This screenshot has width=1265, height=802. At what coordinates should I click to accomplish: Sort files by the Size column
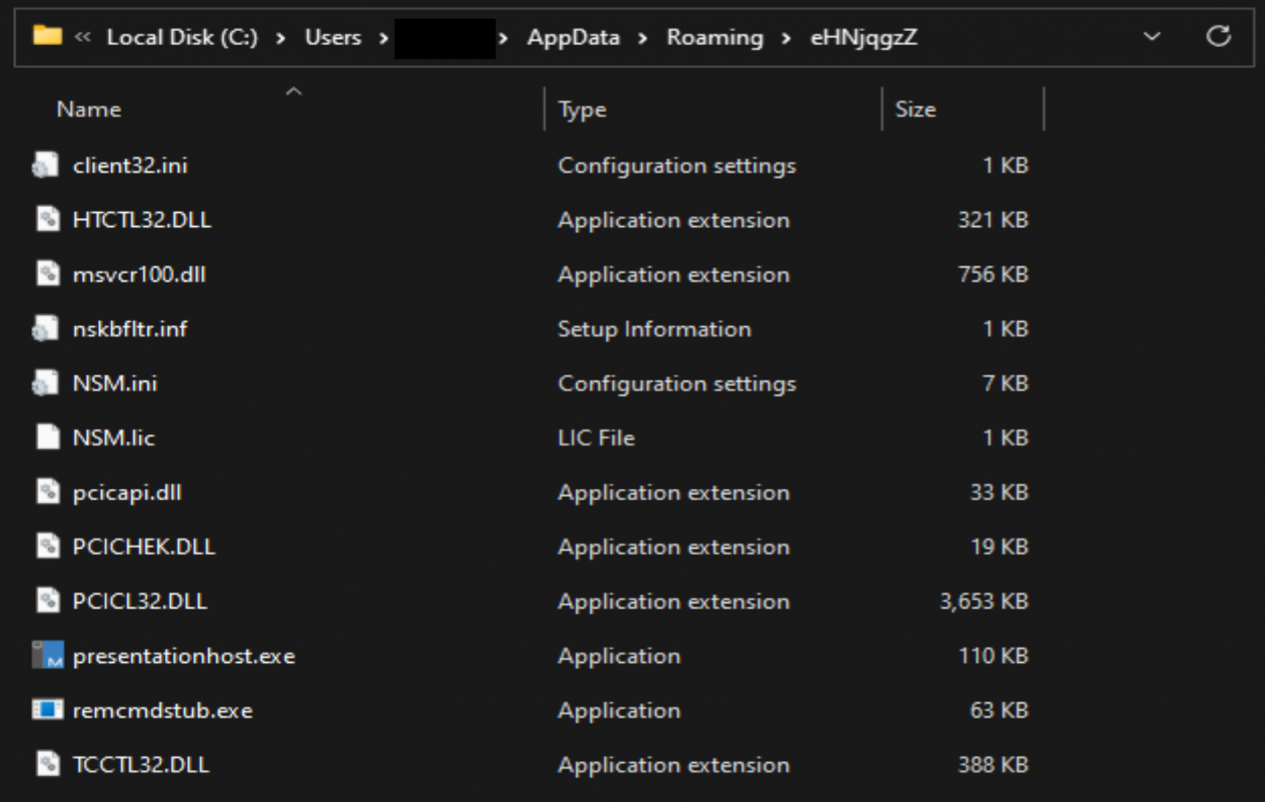click(x=915, y=109)
